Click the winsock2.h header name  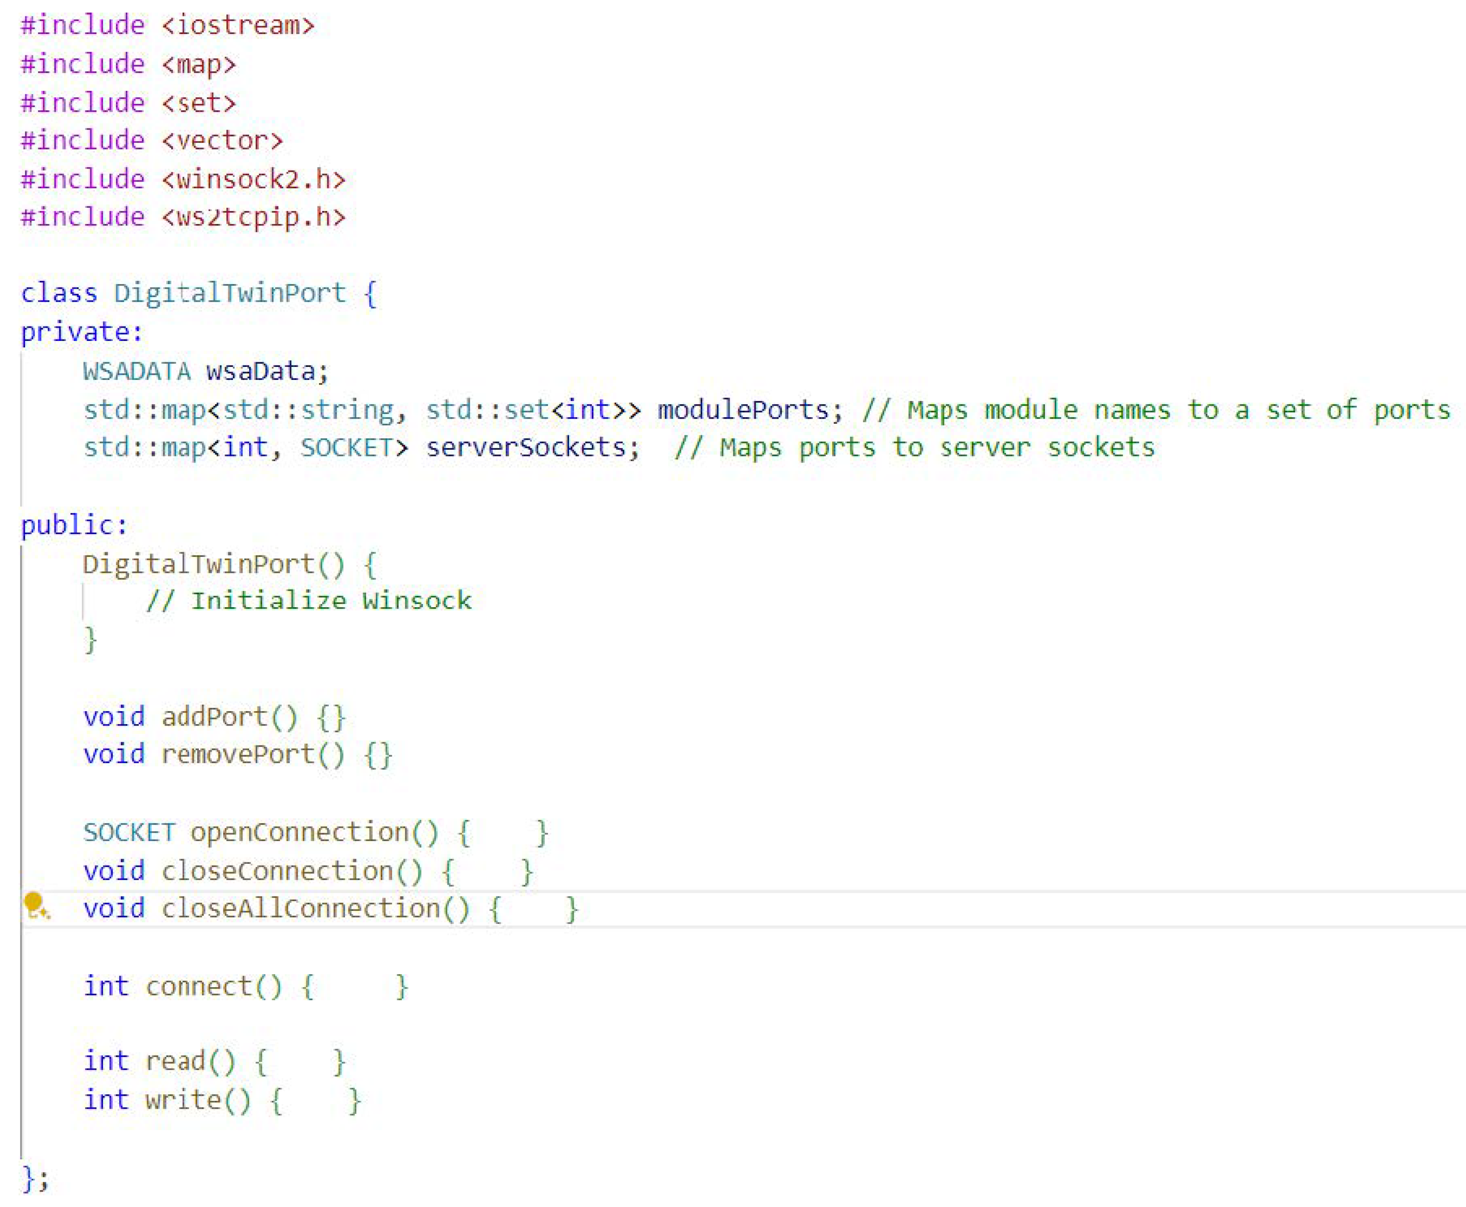pyautogui.click(x=253, y=179)
